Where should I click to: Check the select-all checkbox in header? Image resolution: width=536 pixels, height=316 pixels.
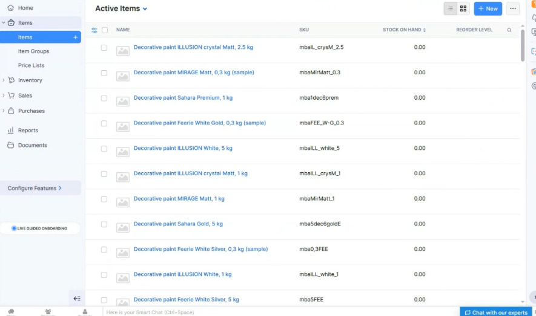105,30
